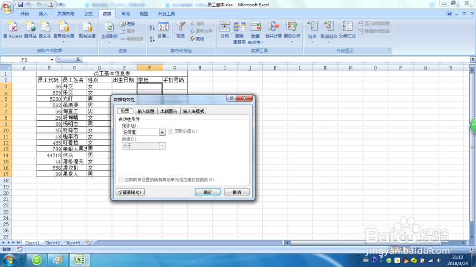Click help button on validation dialog
This screenshot has width=476, height=267.
point(231,98)
